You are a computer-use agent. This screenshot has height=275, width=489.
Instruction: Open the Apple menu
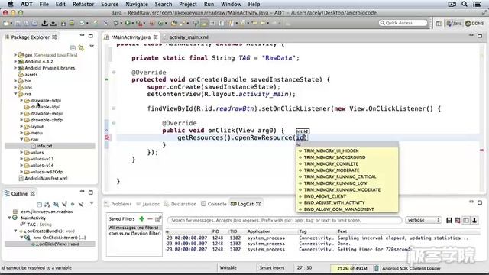[10, 4]
